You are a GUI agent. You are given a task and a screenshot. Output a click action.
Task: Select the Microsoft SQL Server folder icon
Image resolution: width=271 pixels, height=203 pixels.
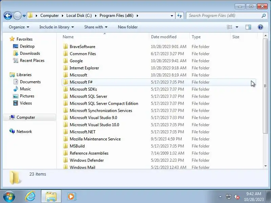coord(65,96)
